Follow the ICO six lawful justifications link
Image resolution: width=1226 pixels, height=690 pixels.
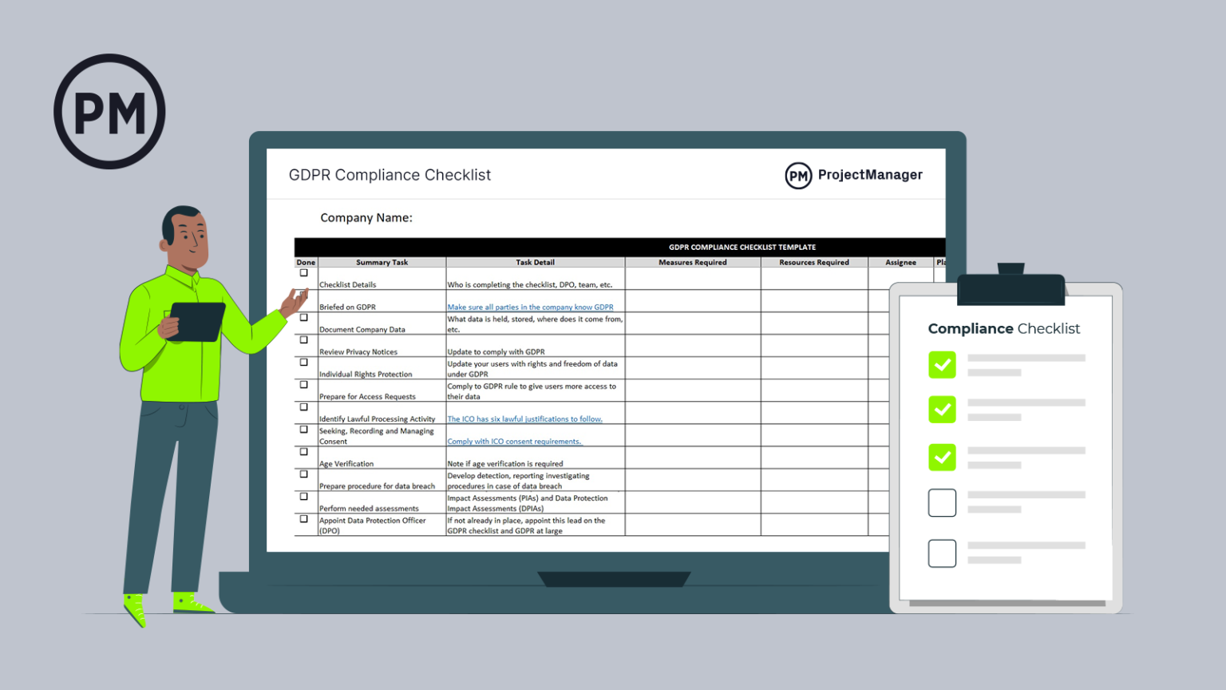click(524, 418)
